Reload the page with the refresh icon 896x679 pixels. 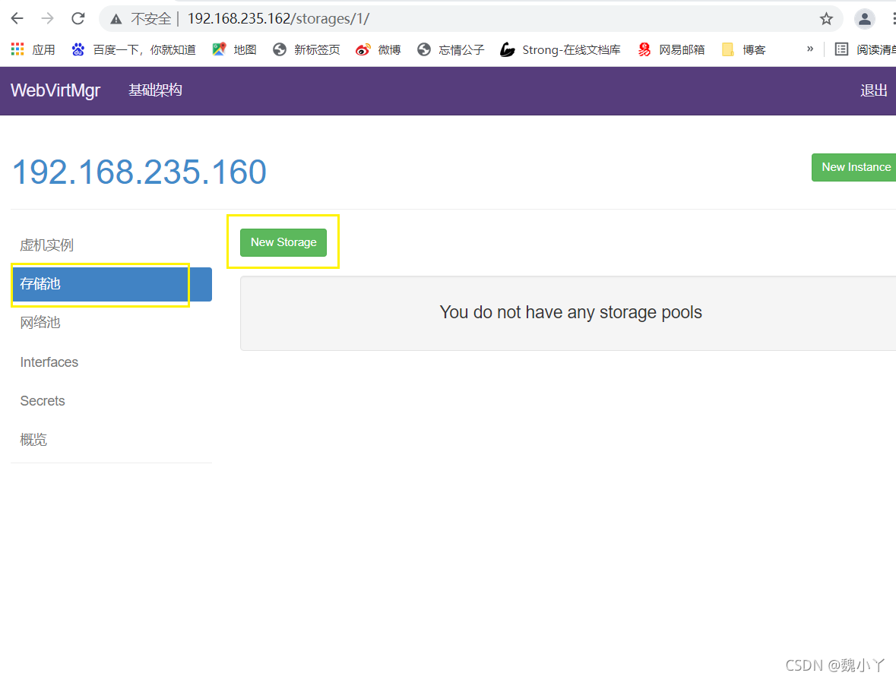pos(78,19)
